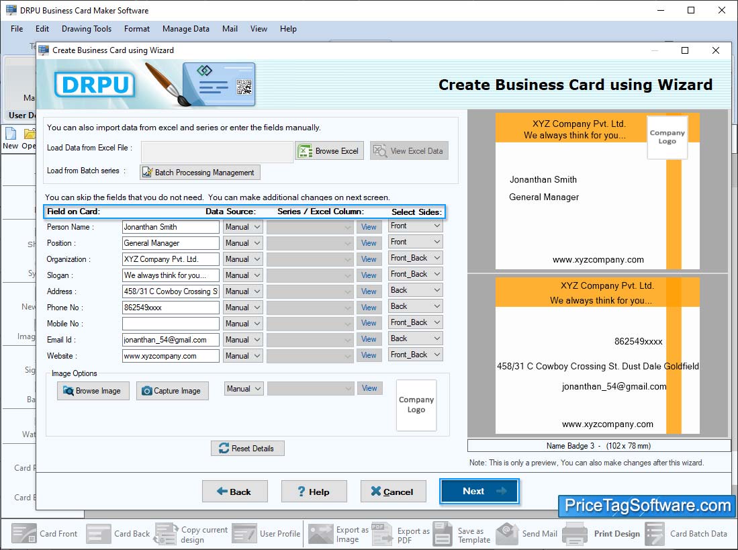Image resolution: width=738 pixels, height=550 pixels.
Task: Click the Print Design printer icon
Action: (575, 533)
